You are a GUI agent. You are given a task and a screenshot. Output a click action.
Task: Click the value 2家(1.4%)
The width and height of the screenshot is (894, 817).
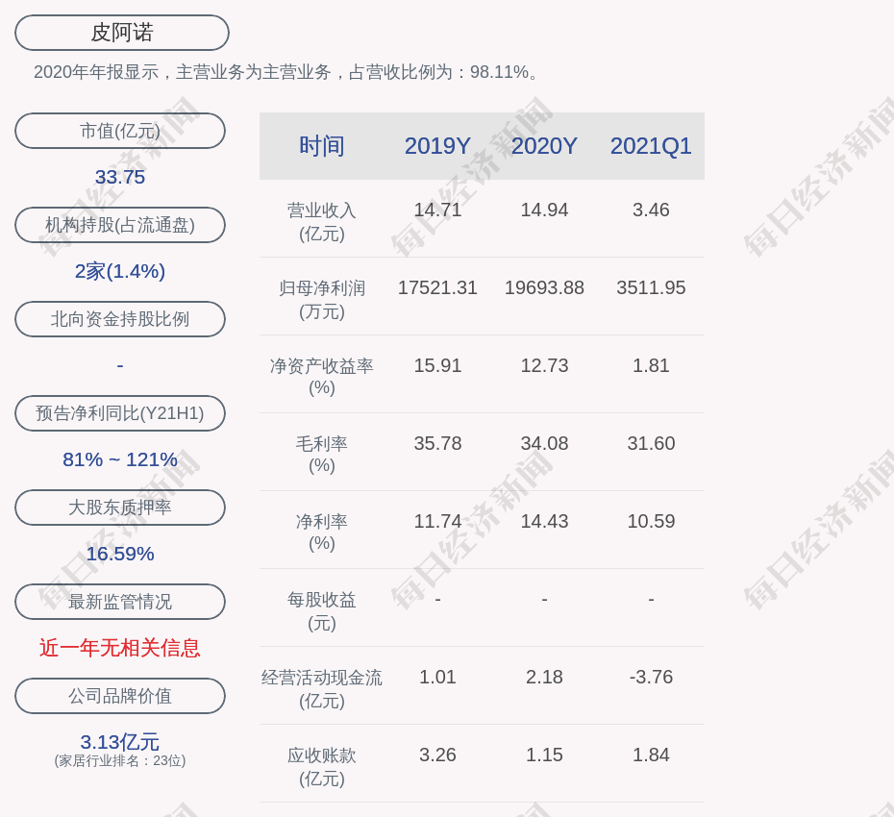pos(120,271)
